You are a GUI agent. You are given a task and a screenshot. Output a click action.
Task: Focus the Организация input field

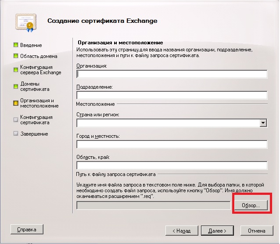(x=172, y=74)
